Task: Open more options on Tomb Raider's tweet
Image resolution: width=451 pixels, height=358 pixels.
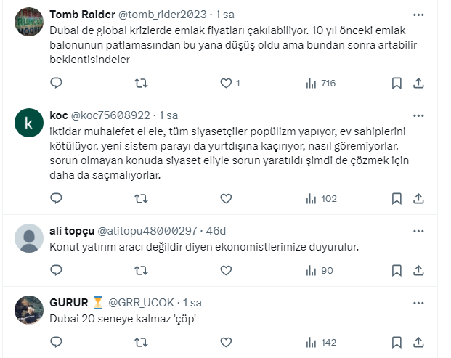Action: click(x=418, y=15)
